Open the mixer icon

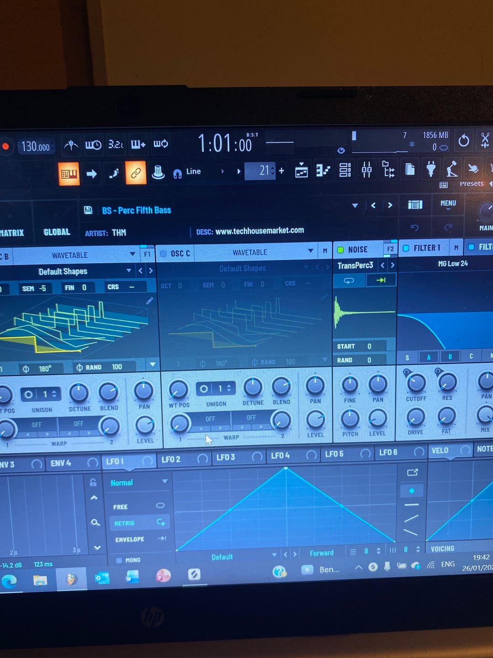point(367,170)
